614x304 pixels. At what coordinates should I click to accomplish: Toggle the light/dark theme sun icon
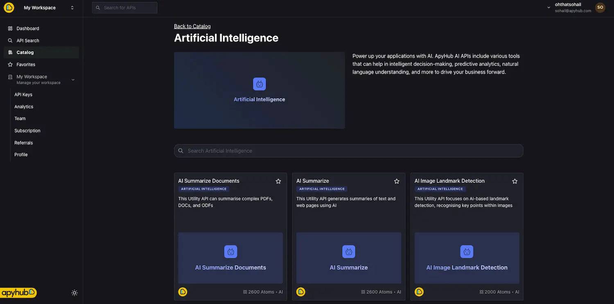[74, 293]
